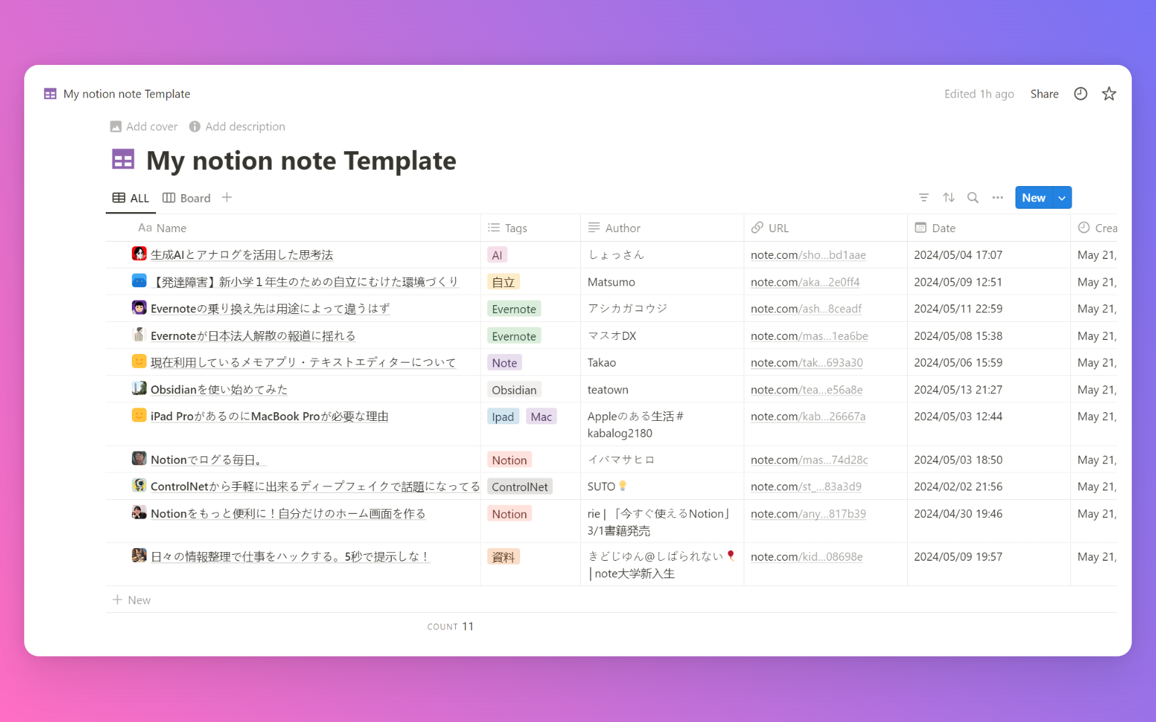Screen dimensions: 1156x722
Task: Click the Obsidian tag cell
Action: pyautogui.click(x=514, y=389)
